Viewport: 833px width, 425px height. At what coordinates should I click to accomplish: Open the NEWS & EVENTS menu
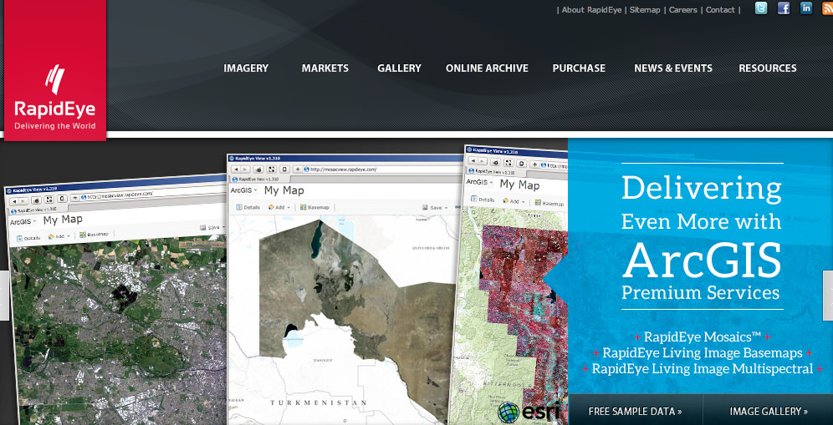(673, 68)
